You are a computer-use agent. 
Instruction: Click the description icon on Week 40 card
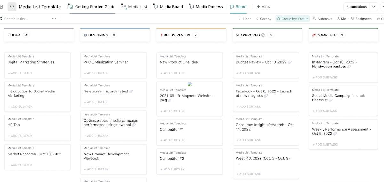(x=240, y=164)
